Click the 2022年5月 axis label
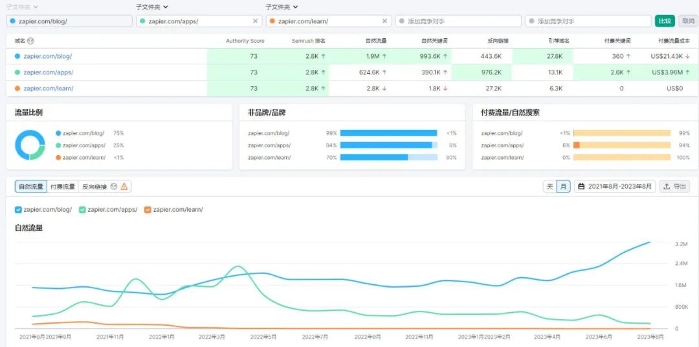Image resolution: width=699 pixels, height=347 pixels. click(264, 337)
